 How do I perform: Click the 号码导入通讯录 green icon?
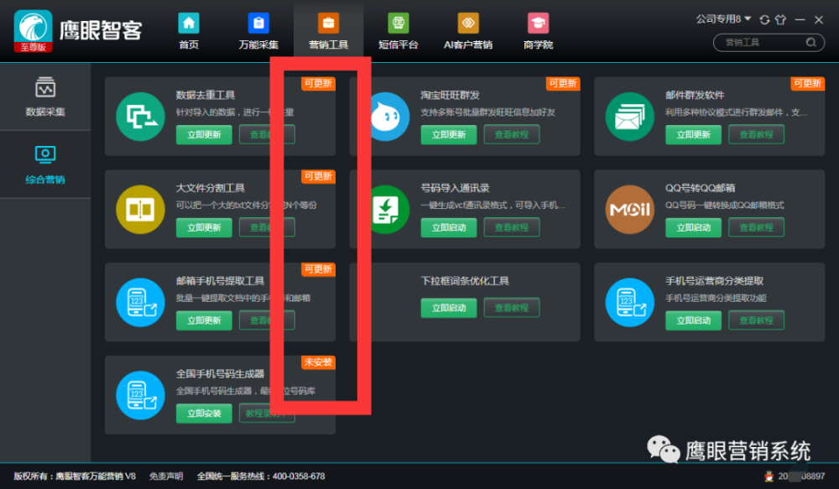[x=389, y=210]
